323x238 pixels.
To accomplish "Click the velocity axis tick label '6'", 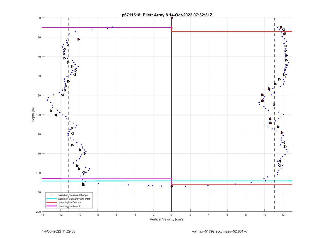I will (x=227, y=215).
